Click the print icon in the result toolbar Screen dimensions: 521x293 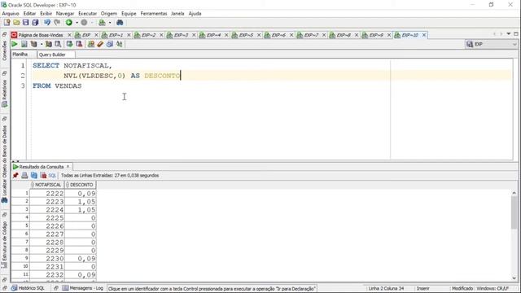[24, 176]
